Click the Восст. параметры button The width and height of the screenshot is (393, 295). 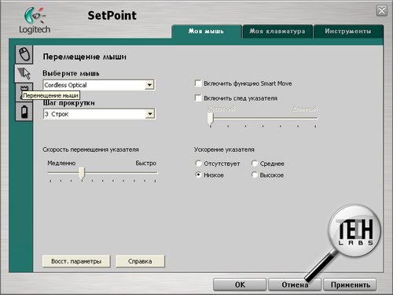click(x=76, y=261)
